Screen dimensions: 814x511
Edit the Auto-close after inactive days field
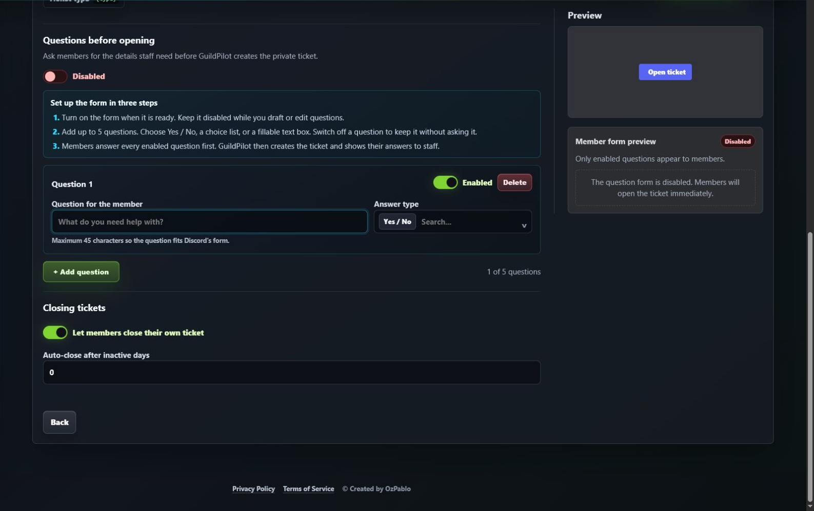291,373
